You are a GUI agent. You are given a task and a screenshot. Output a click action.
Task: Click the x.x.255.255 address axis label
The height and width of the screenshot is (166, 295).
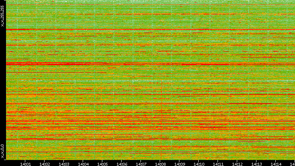pos(2,16)
